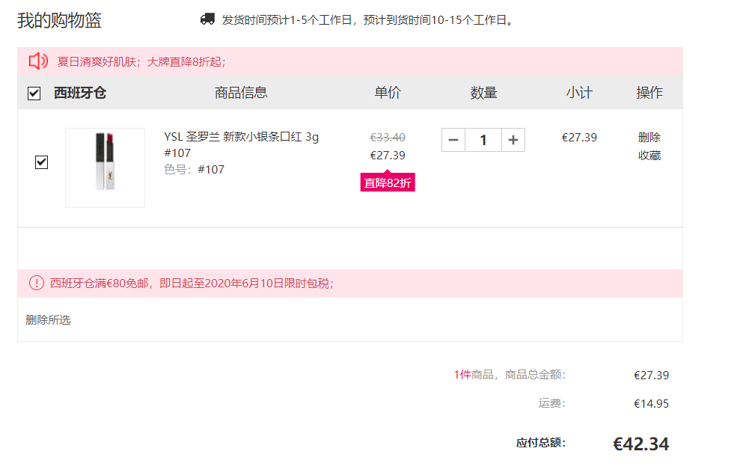Click the 商品信息 column header
This screenshot has height=472, width=752.
point(241,93)
